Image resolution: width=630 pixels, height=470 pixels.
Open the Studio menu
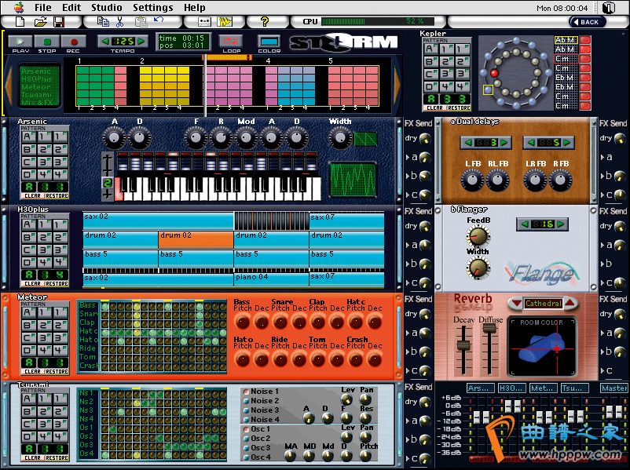[x=106, y=7]
